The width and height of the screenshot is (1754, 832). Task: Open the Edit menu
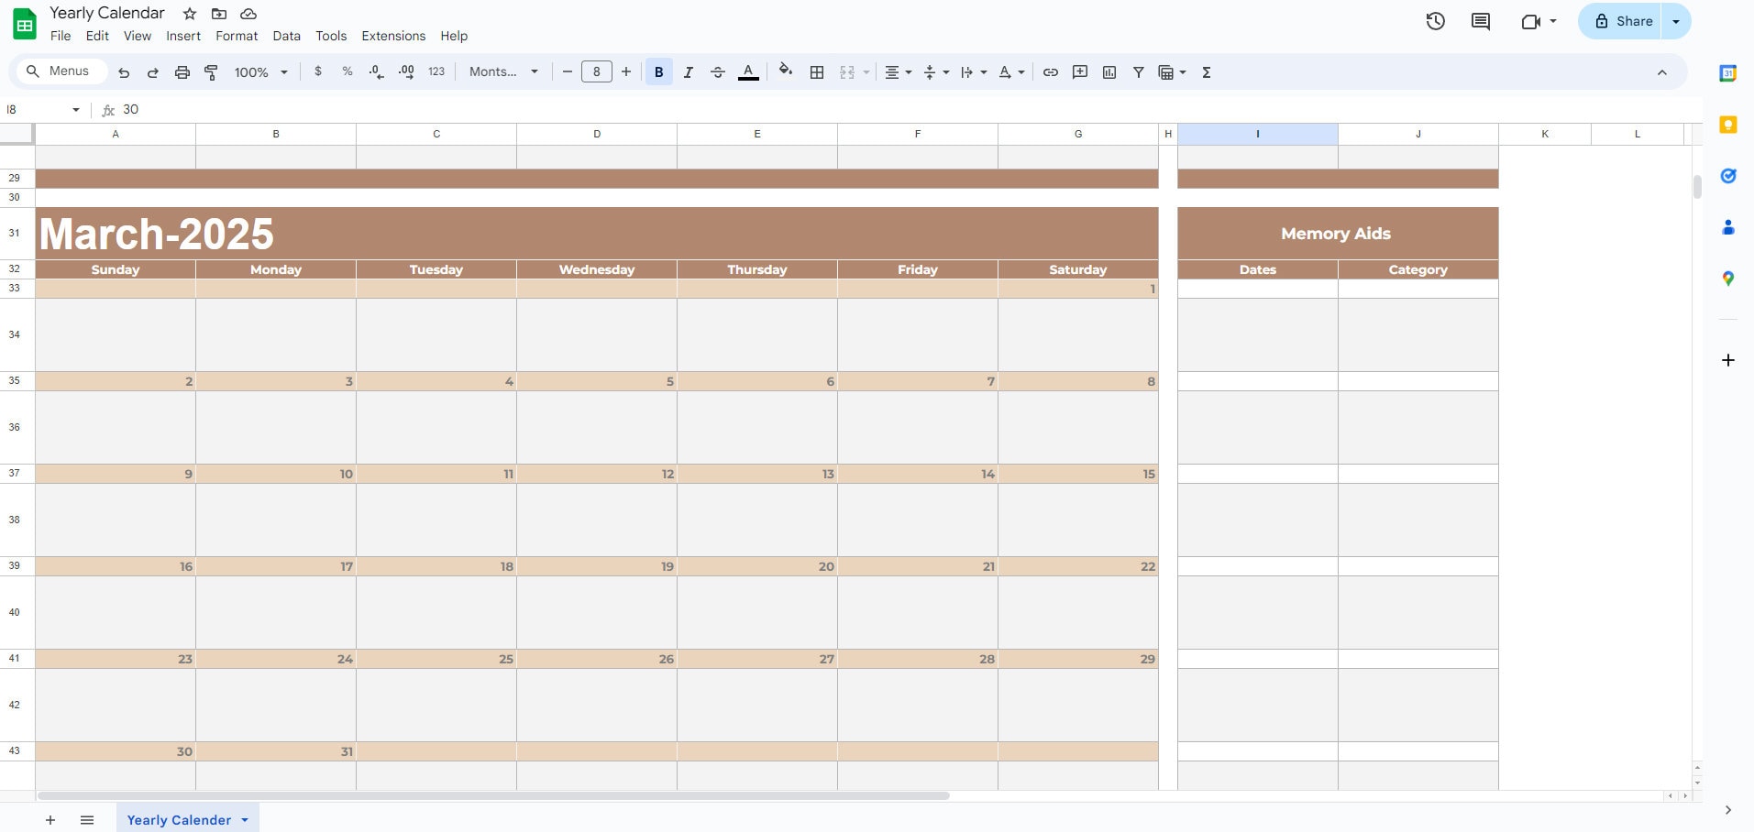click(x=97, y=36)
